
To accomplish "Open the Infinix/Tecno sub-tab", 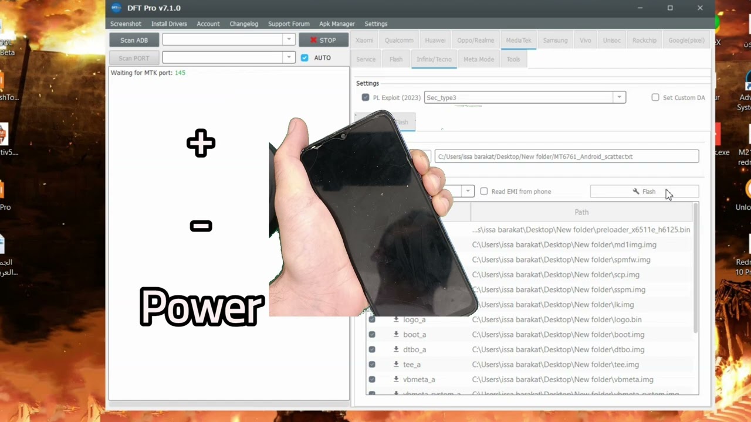I will (434, 59).
